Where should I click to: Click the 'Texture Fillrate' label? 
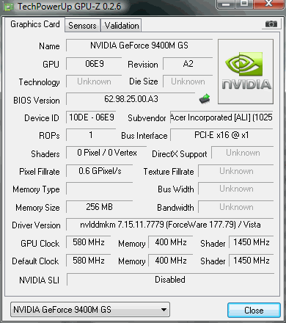pyautogui.click(x=169, y=172)
